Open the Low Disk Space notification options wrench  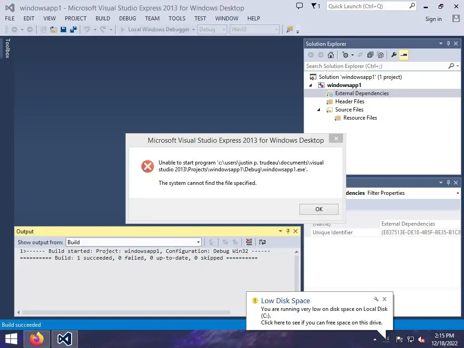click(376, 299)
